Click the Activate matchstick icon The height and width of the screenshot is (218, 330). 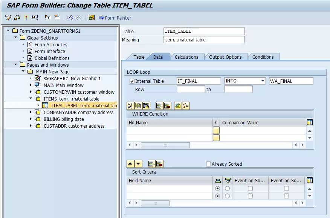pyautogui.click(x=26, y=18)
